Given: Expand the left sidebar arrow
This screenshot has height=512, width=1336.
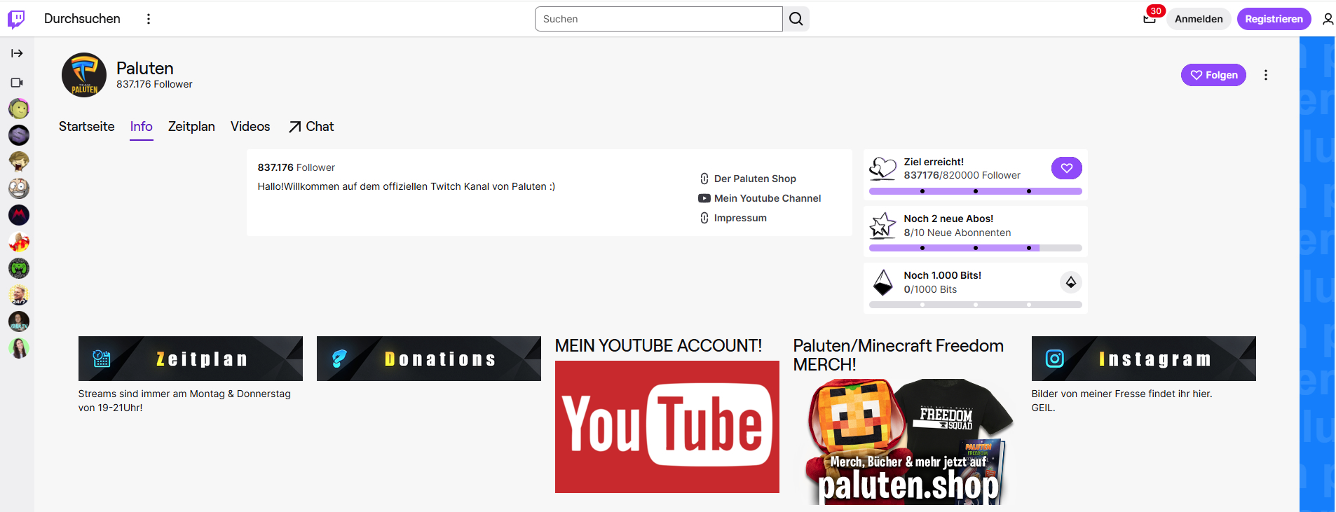Looking at the screenshot, I should tap(17, 53).
